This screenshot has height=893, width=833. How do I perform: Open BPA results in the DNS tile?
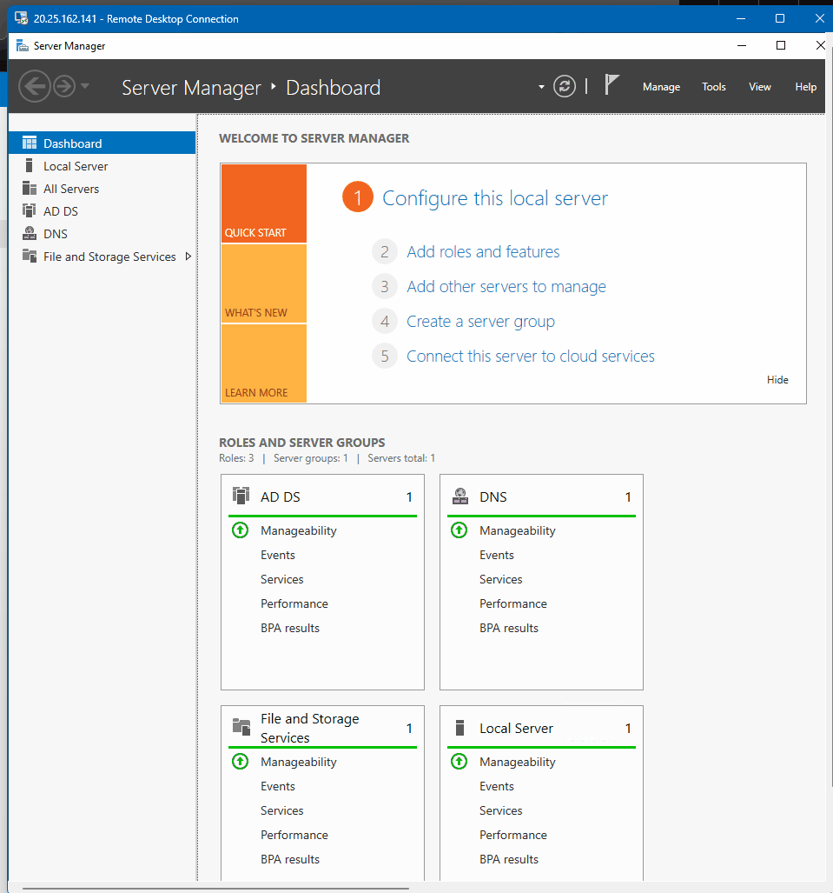509,628
